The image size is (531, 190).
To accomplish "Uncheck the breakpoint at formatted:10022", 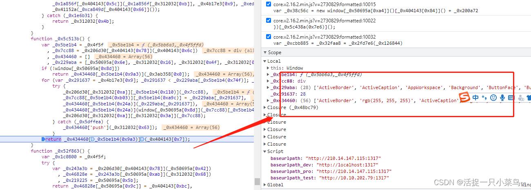I will pos(268,20).
